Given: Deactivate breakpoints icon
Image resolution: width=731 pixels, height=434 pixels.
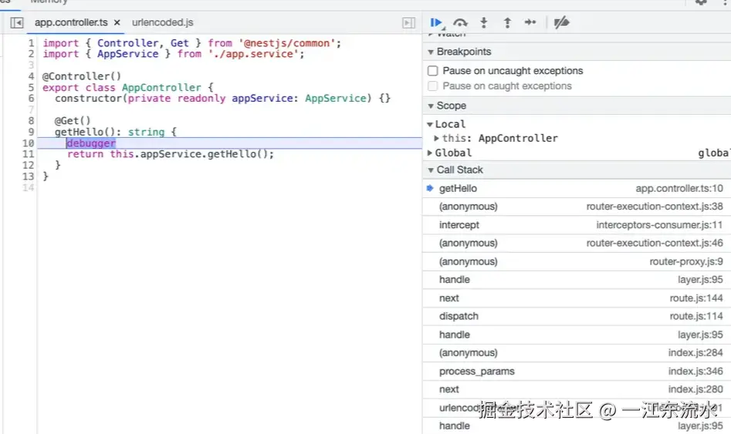Looking at the screenshot, I should (561, 22).
